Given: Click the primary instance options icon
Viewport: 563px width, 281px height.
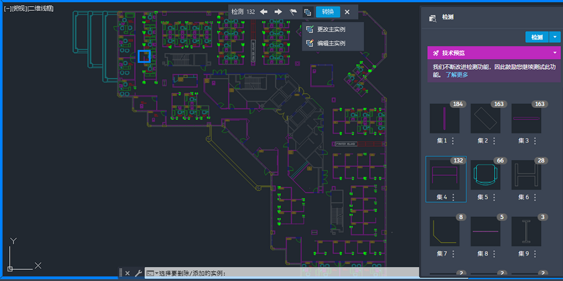Looking at the screenshot, I should (307, 12).
